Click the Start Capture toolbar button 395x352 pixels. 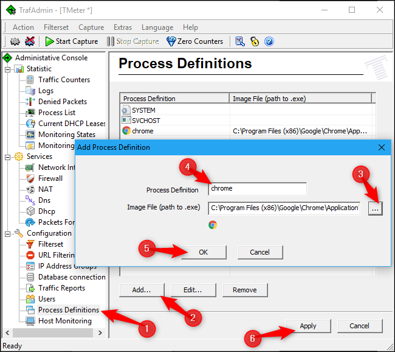click(72, 41)
